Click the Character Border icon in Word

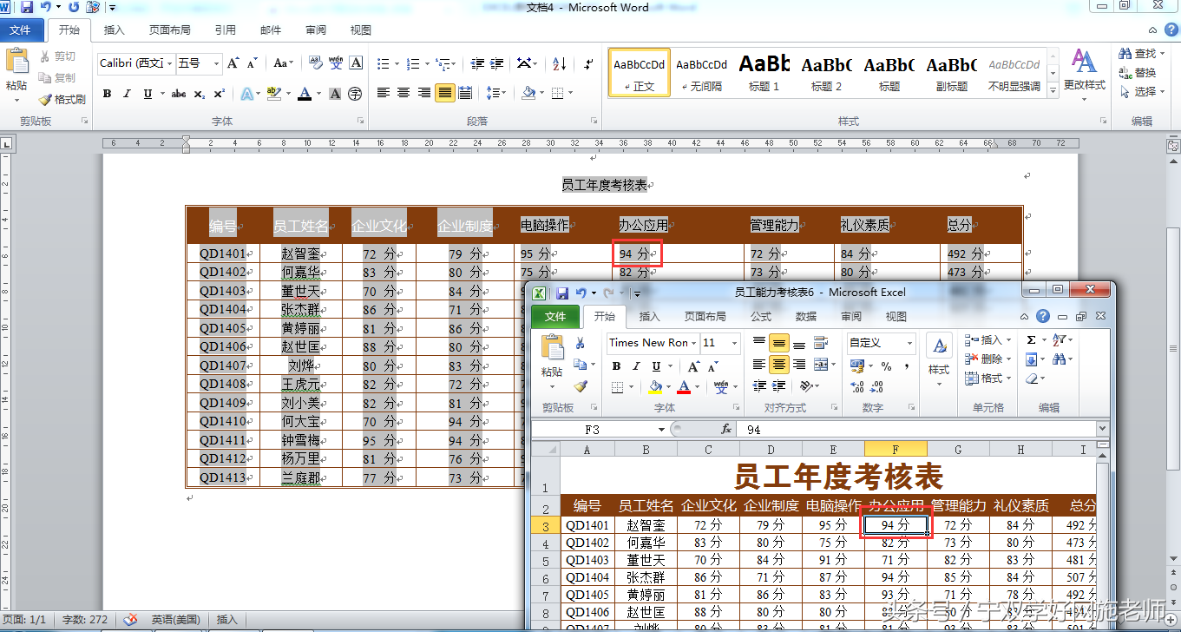coord(356,63)
